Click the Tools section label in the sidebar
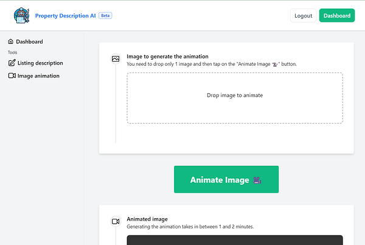Image resolution: width=365 pixels, height=245 pixels. [13, 52]
